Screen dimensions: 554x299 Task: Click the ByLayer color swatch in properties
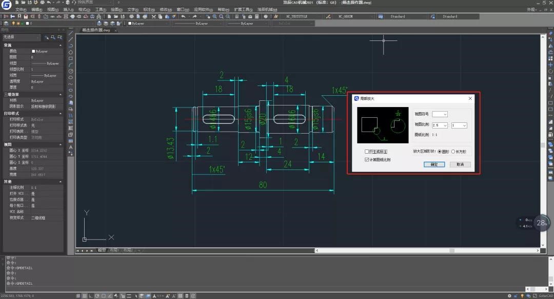[x=33, y=51]
